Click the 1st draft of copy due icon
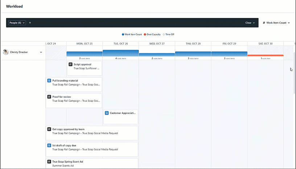Viewport: 296px width, 169px height. [x=49, y=145]
